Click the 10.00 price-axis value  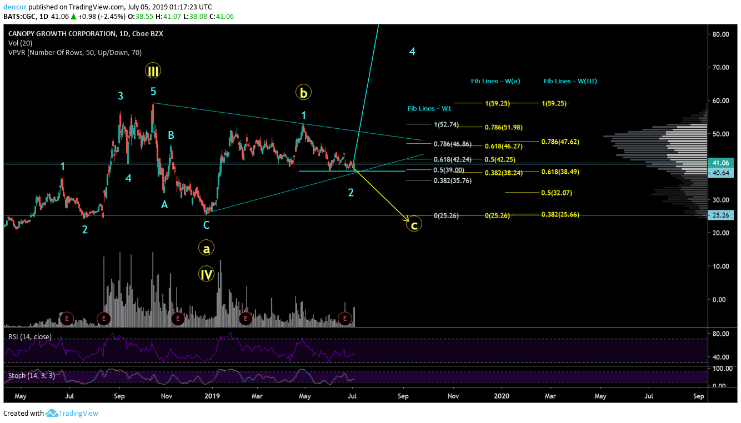coord(720,266)
